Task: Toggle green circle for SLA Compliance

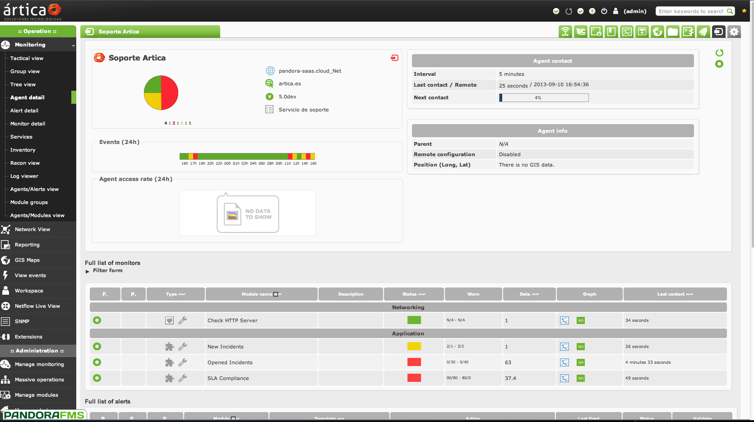Action: click(97, 378)
